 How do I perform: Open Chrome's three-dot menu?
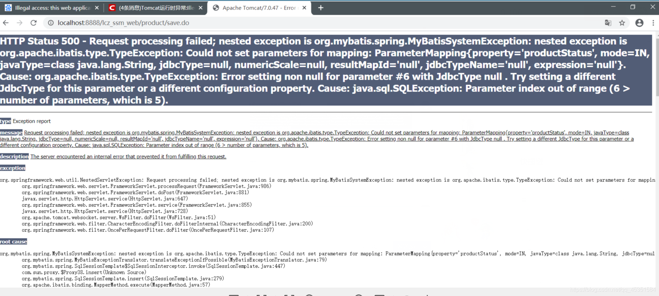click(653, 23)
